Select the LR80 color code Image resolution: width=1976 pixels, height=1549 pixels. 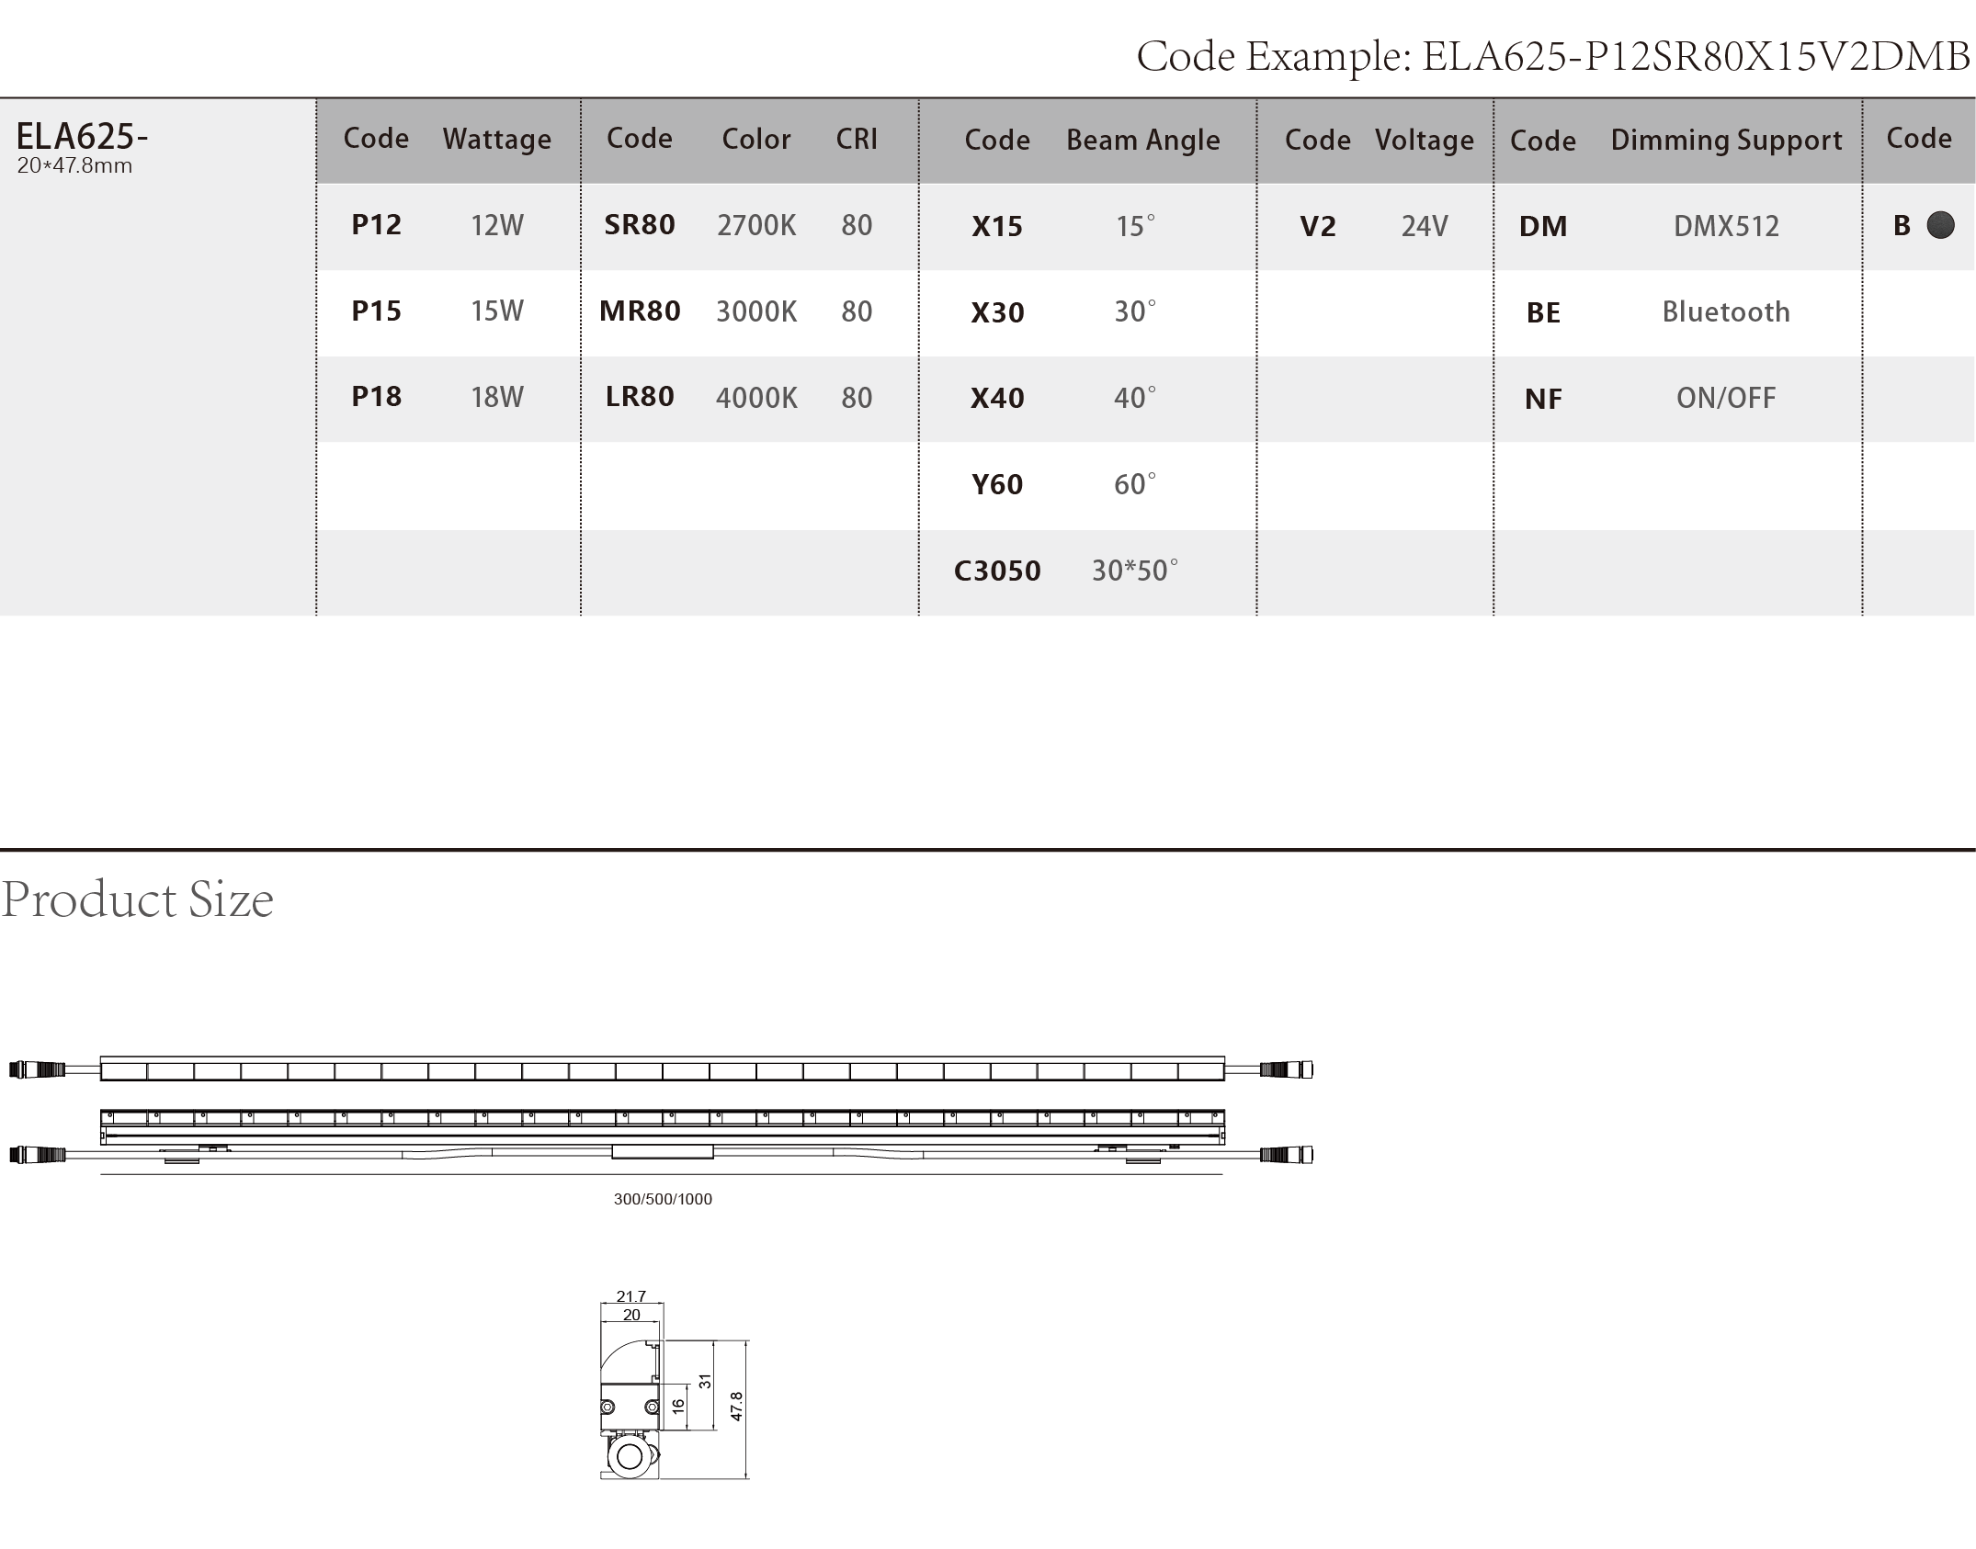click(640, 397)
